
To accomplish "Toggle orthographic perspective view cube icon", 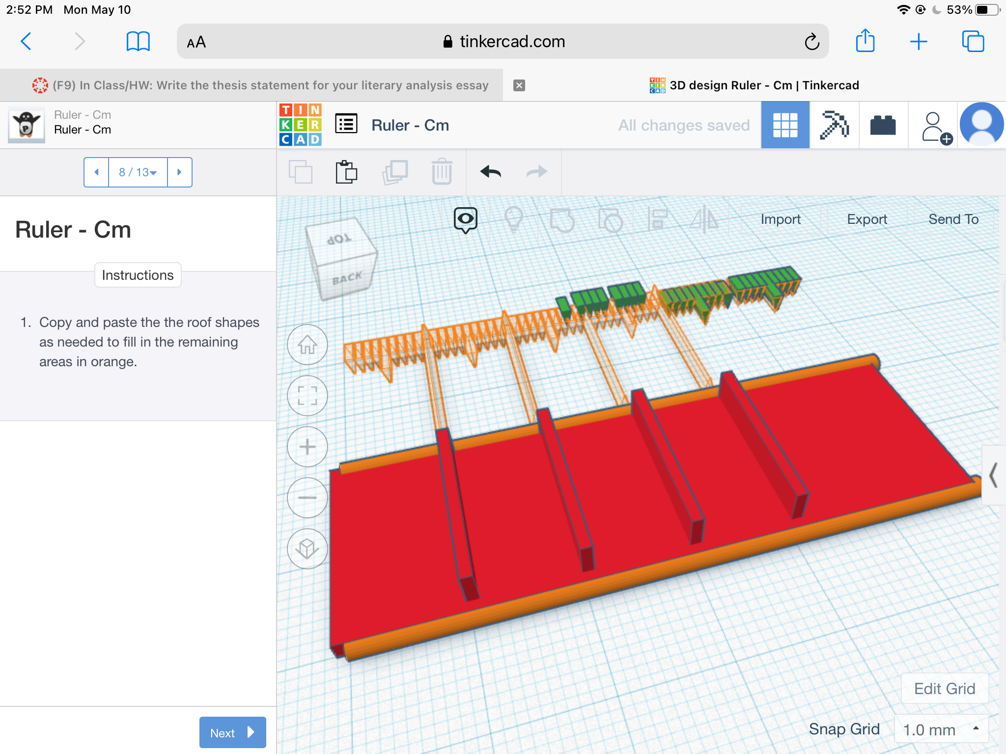I will tap(307, 549).
